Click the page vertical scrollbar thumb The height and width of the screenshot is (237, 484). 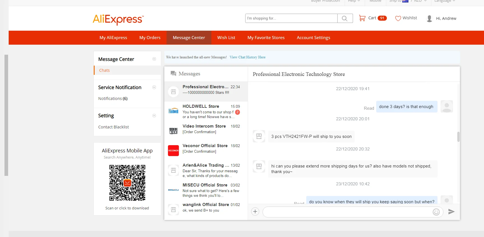point(6,115)
